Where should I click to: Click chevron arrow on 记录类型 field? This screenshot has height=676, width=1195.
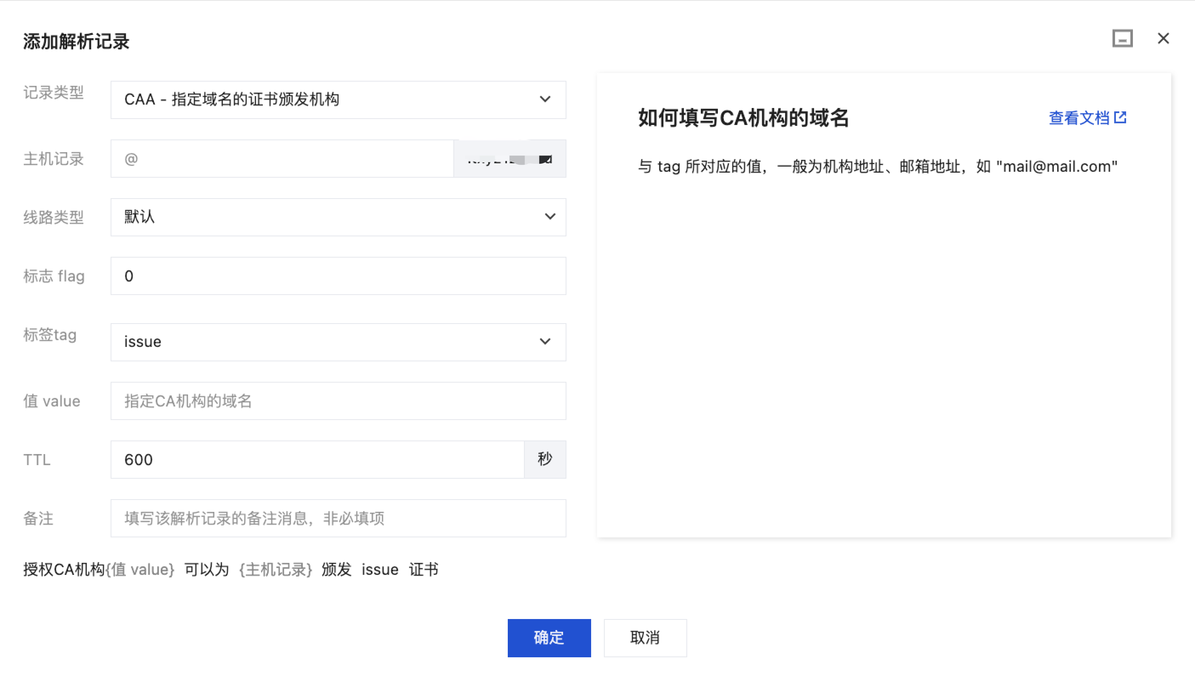coord(545,99)
